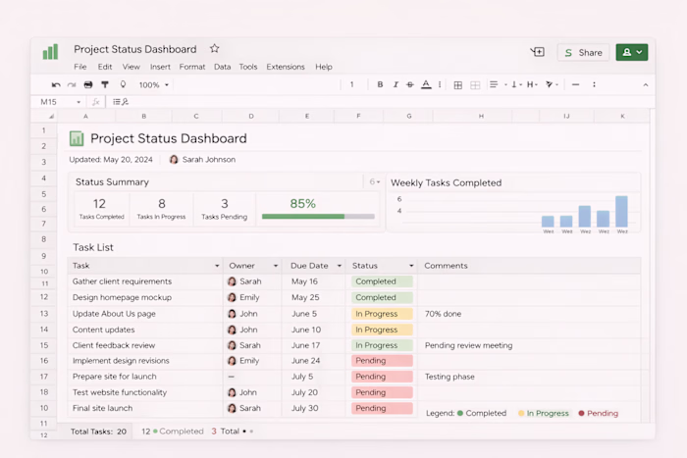Viewport: 687px width, 458px height.
Task: Open the 100% zoom dropdown
Action: click(x=154, y=85)
